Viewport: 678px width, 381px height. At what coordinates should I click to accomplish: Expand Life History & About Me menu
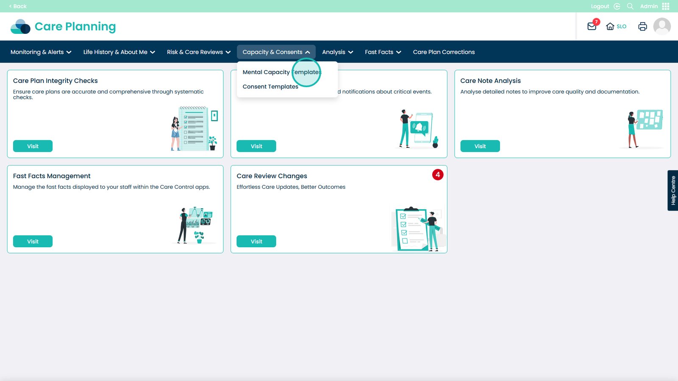click(x=119, y=52)
